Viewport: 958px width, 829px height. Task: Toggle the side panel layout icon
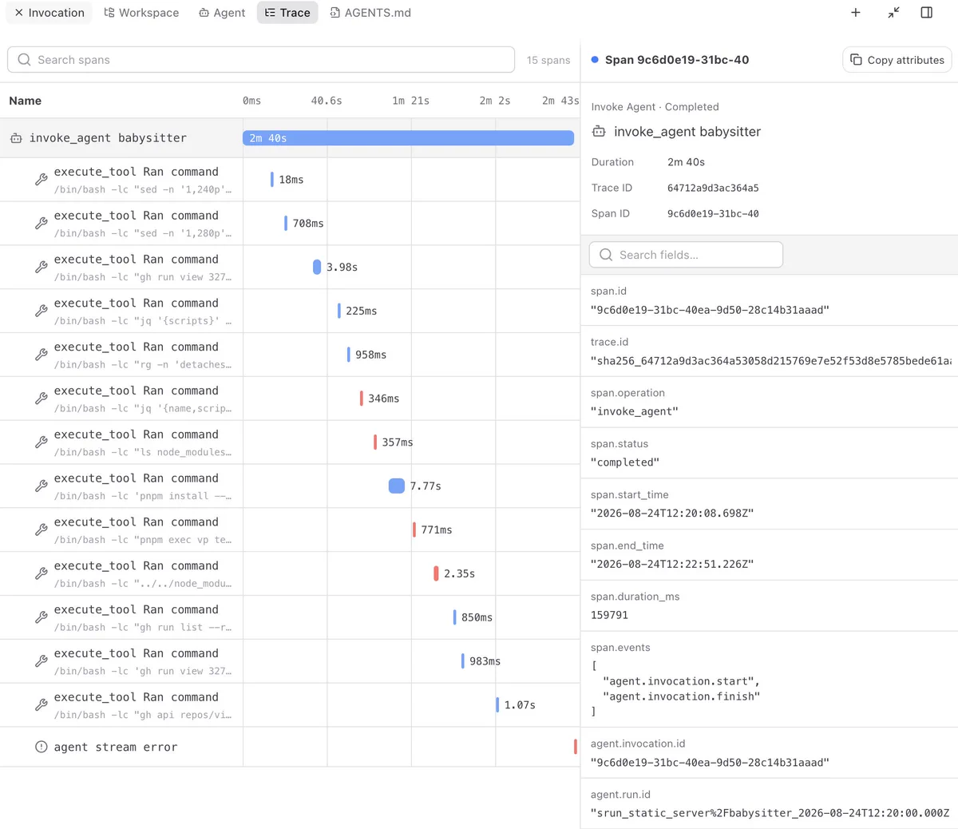pos(927,13)
